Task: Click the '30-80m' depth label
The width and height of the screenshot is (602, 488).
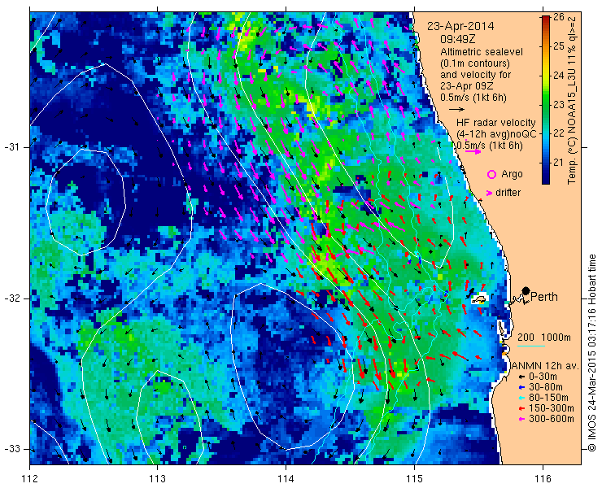Action: pos(546,387)
